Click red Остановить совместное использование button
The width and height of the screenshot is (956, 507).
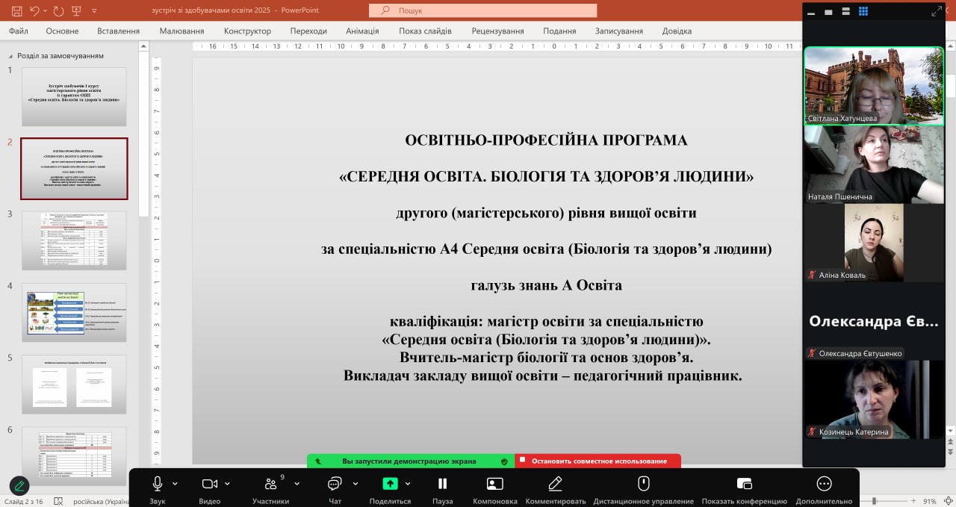597,461
